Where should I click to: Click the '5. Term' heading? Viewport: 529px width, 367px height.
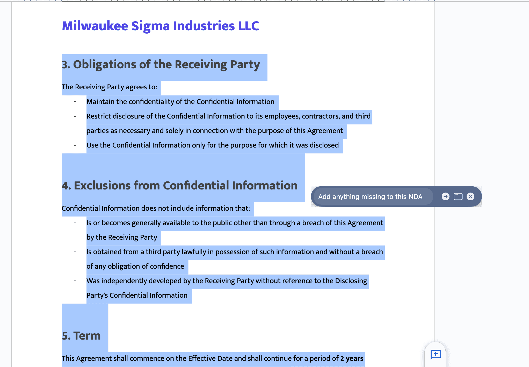tap(81, 336)
